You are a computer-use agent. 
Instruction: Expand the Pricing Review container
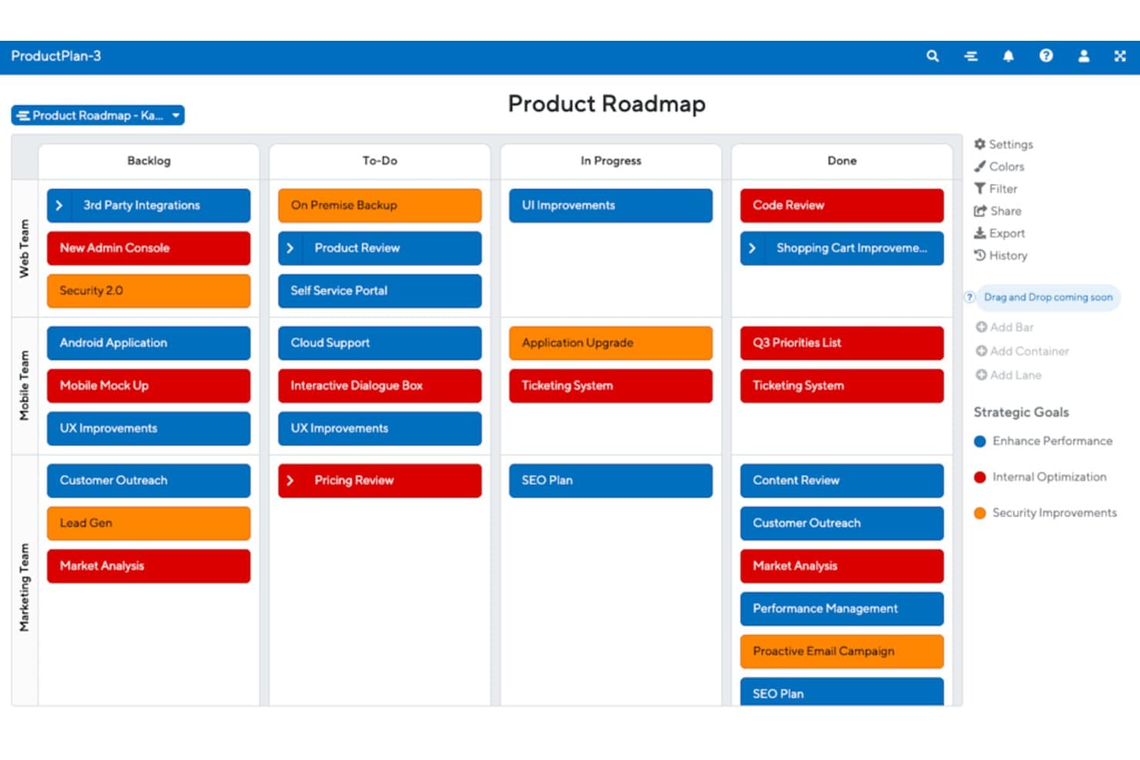290,480
